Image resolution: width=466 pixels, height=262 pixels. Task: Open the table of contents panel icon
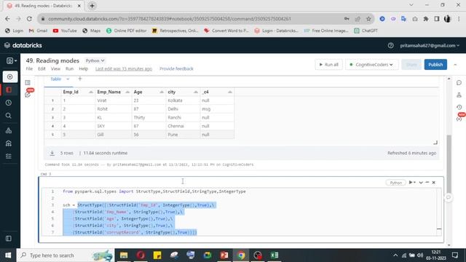point(28,82)
